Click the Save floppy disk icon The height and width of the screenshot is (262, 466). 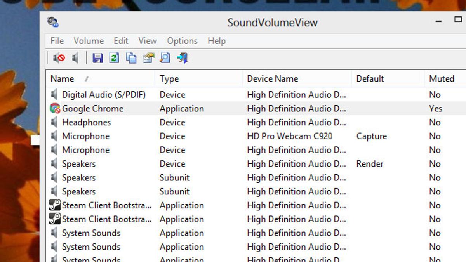click(x=97, y=58)
